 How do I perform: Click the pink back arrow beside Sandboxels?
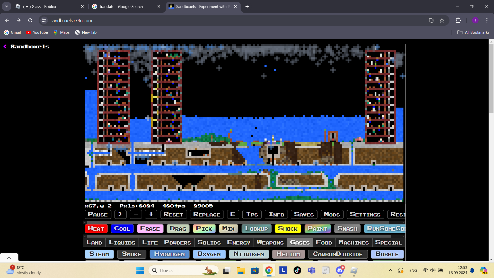coord(5,47)
